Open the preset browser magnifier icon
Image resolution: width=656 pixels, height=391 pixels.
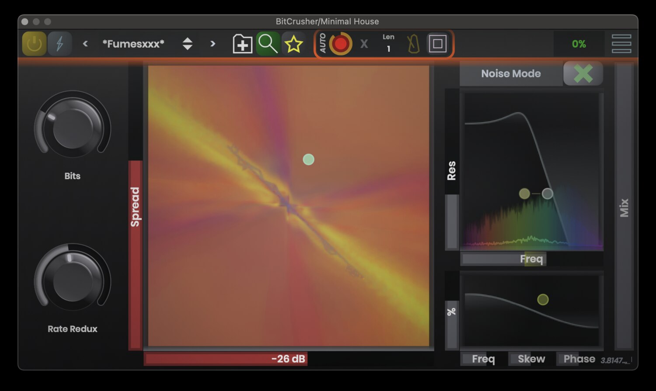point(268,44)
